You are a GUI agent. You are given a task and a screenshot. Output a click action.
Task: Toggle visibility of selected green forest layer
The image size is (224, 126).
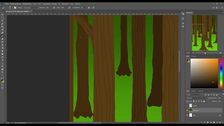[187, 111]
